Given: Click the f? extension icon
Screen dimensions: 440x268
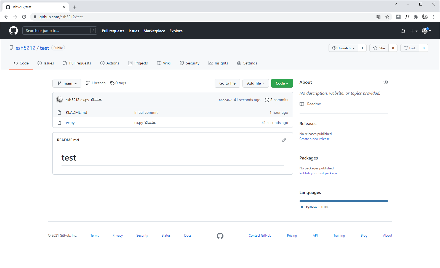Looking at the screenshot, I should (407, 17).
